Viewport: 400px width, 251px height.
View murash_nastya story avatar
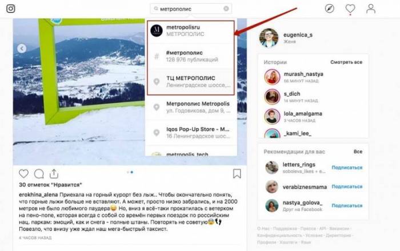pos(272,77)
